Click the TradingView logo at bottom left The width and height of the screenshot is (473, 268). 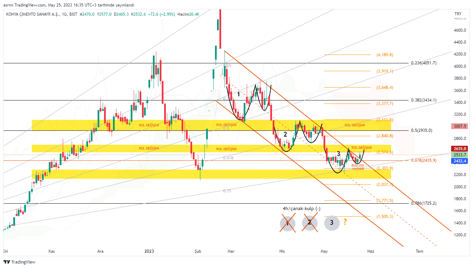[x=19, y=262]
